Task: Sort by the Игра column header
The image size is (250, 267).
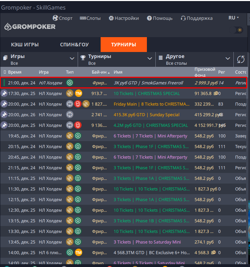Action: 43,72
